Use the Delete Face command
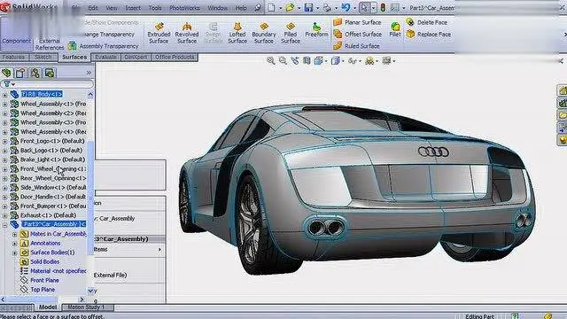Viewport: 567px width, 319px height. (426, 22)
